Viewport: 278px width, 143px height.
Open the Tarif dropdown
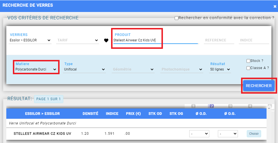click(78, 40)
